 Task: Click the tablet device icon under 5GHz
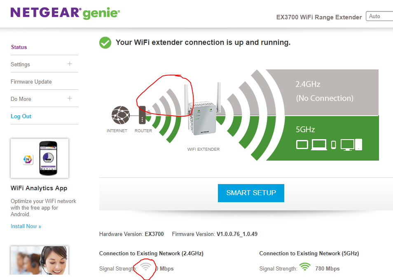(x=302, y=145)
